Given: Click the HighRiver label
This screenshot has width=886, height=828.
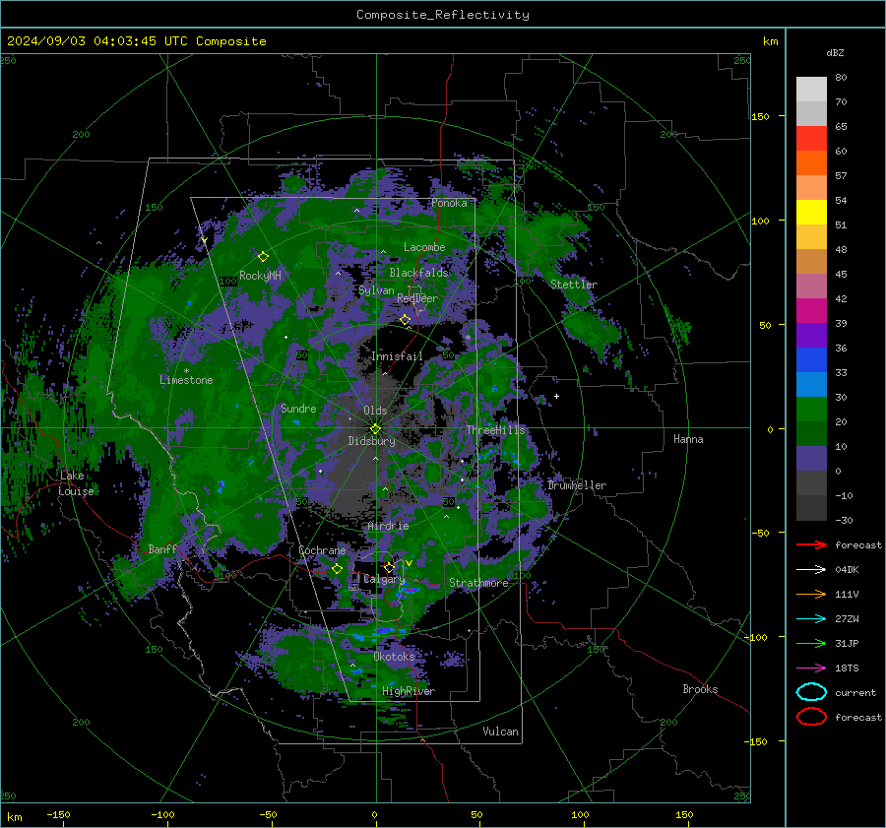Looking at the screenshot, I should (408, 691).
